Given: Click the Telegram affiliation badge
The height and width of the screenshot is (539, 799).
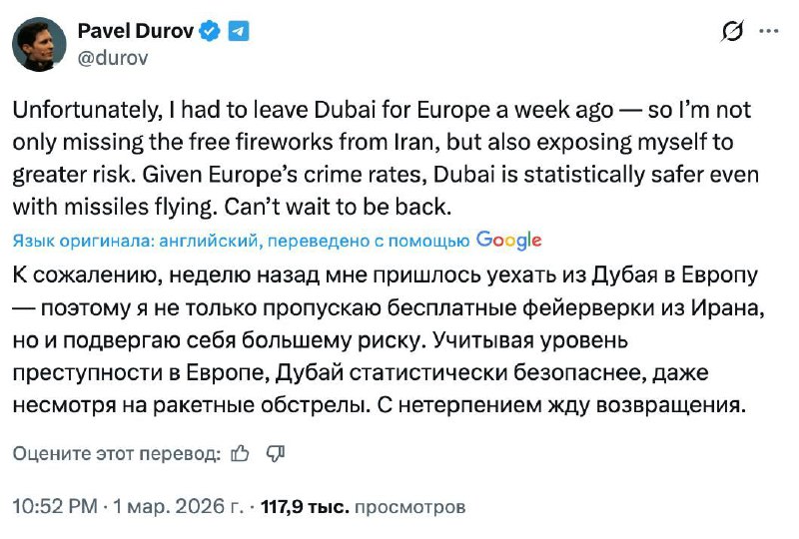Looking at the screenshot, I should 239,31.
